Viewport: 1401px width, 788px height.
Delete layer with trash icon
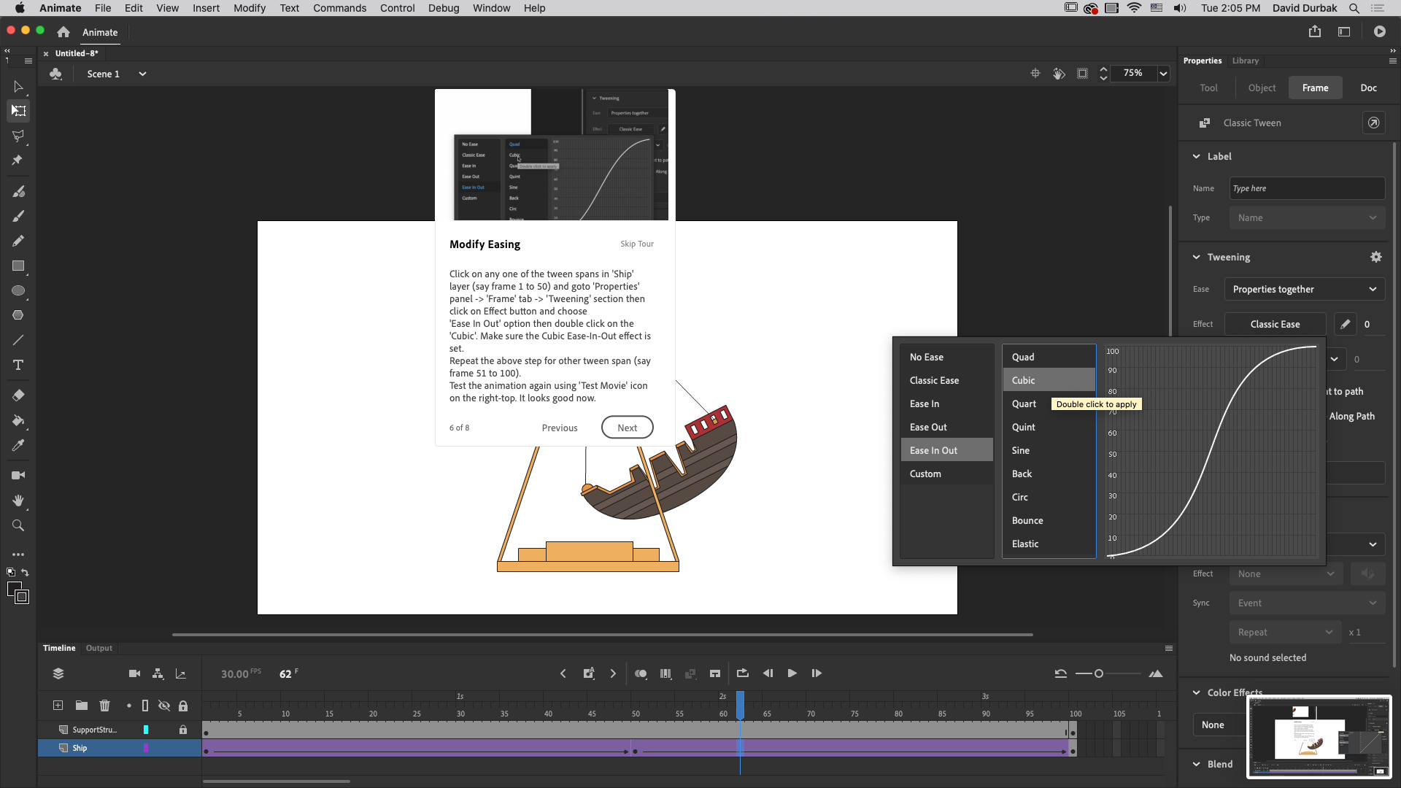point(104,706)
